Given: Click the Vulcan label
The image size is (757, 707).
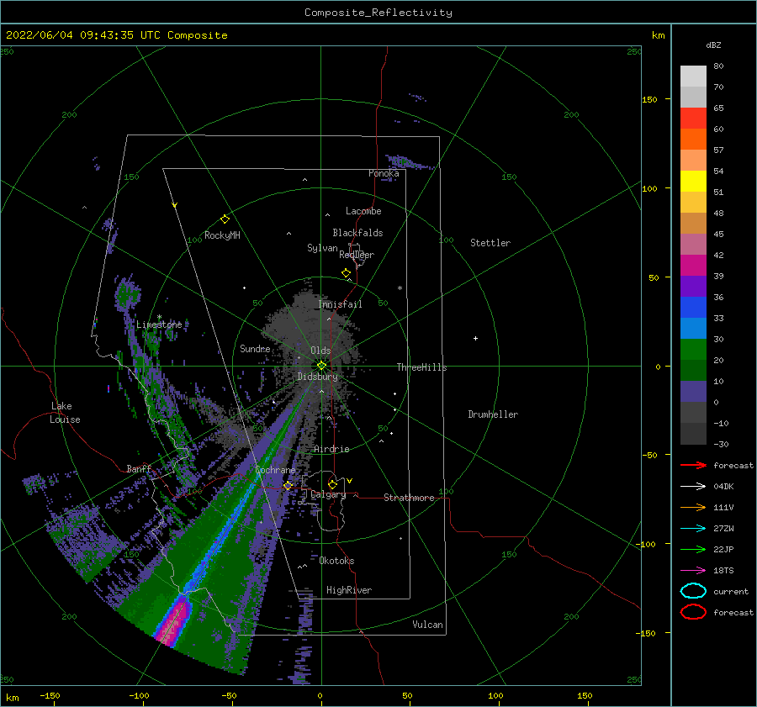Looking at the screenshot, I should point(428,625).
